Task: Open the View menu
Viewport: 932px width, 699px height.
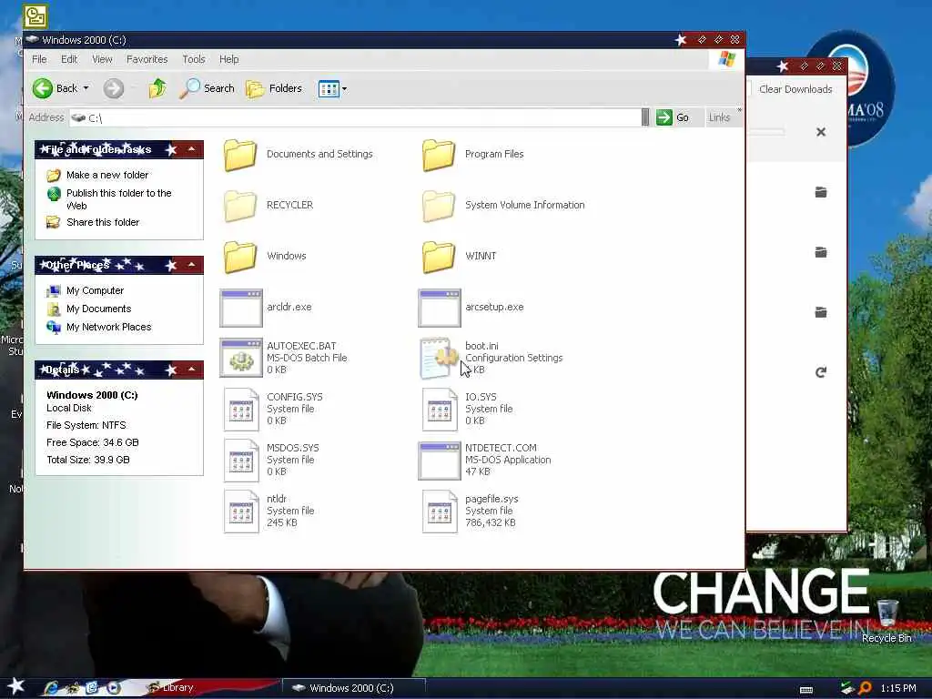Action: [x=102, y=59]
